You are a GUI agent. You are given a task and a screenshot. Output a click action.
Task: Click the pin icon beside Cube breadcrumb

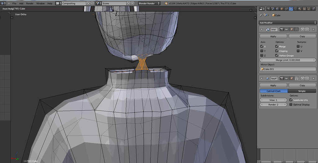coord(261,15)
